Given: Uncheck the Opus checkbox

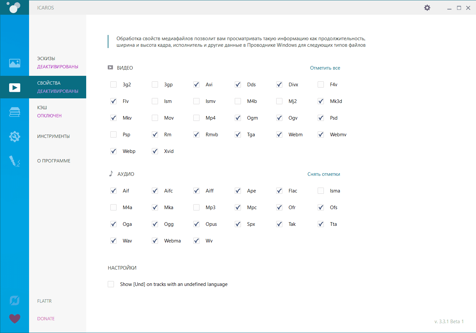Looking at the screenshot, I should (x=197, y=224).
